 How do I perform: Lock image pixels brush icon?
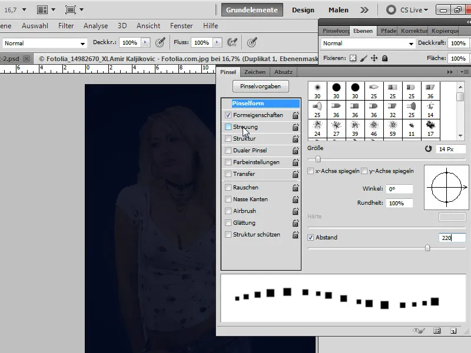coord(363,58)
